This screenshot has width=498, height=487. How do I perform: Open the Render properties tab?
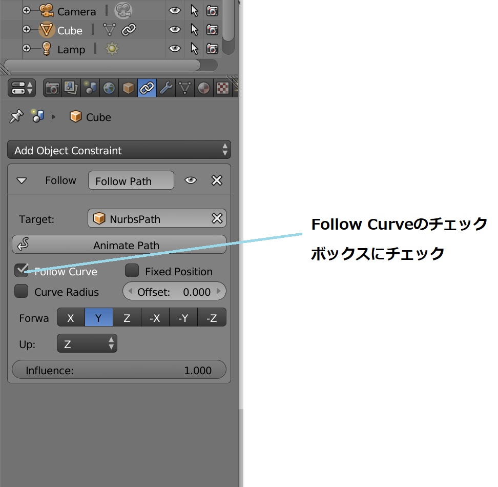tap(52, 88)
